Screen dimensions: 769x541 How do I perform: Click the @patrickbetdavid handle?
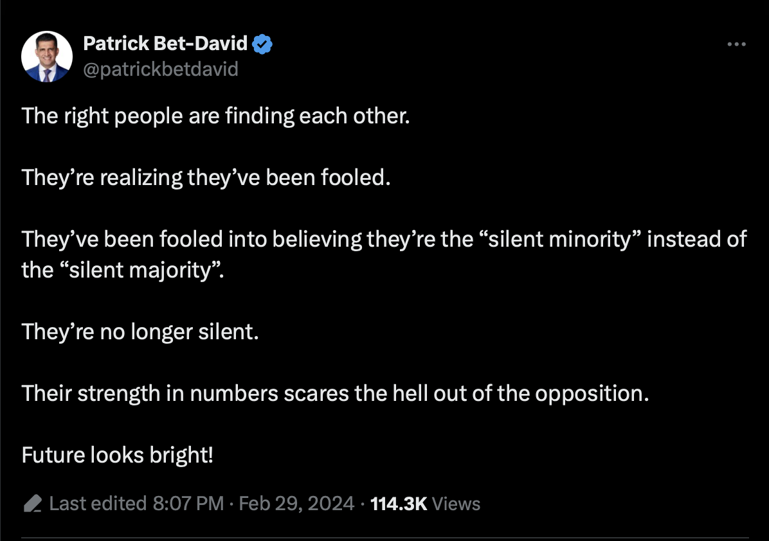click(161, 69)
